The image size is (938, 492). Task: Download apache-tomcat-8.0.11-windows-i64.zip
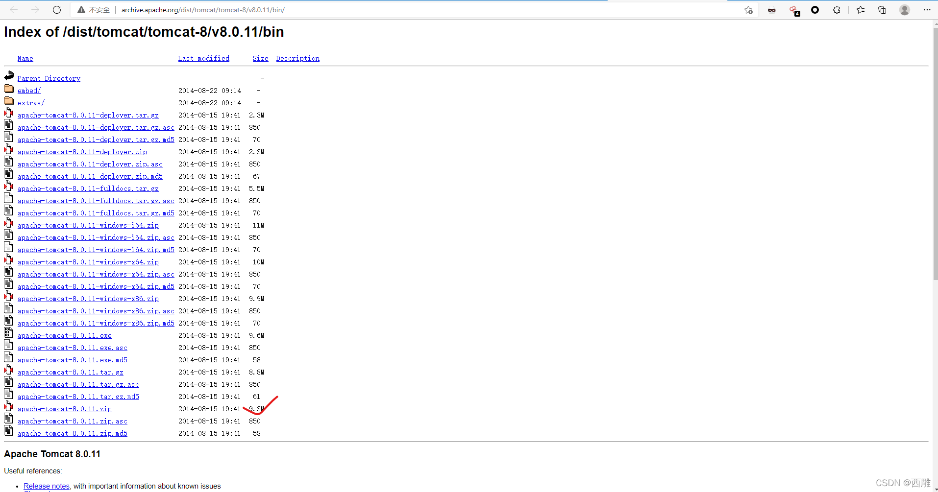click(x=88, y=225)
